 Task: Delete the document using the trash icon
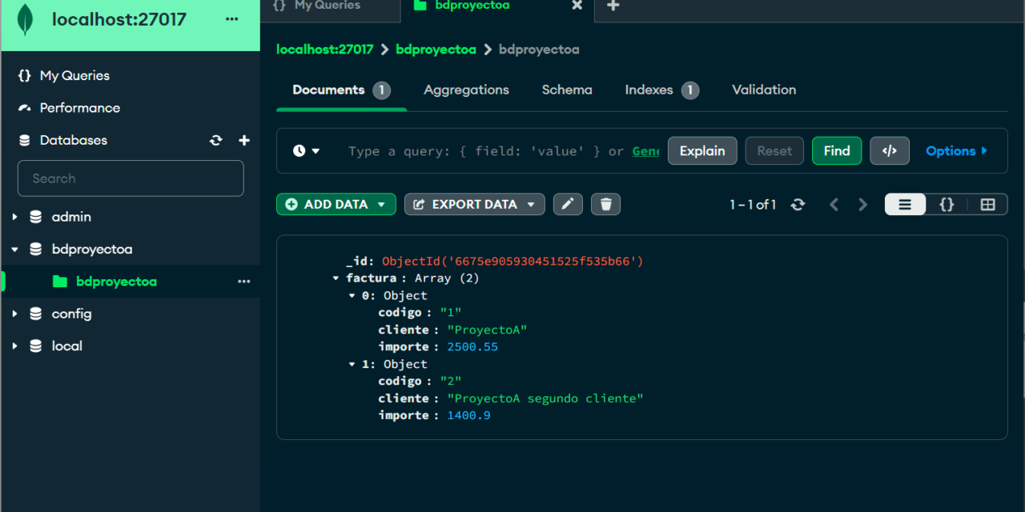[605, 204]
